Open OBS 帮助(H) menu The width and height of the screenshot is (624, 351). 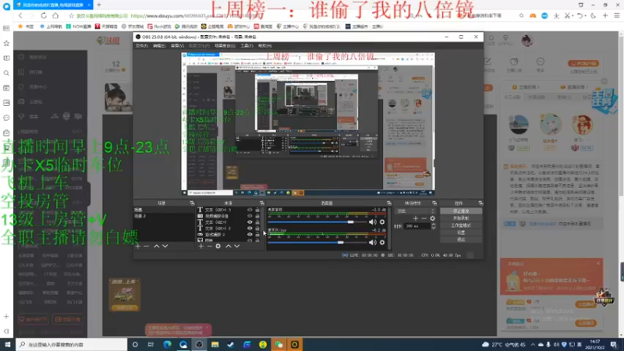(264, 46)
